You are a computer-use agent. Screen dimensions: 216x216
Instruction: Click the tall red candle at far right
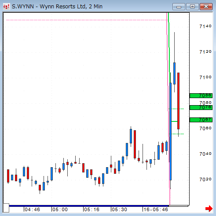pos(178,101)
